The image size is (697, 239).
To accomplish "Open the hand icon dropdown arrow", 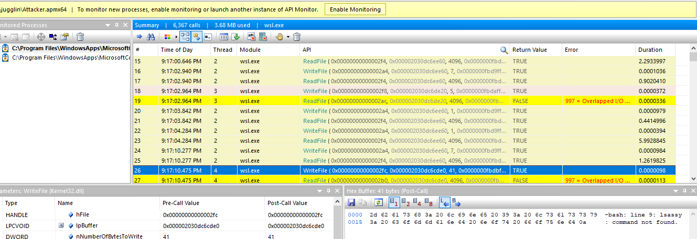I will [288, 37].
